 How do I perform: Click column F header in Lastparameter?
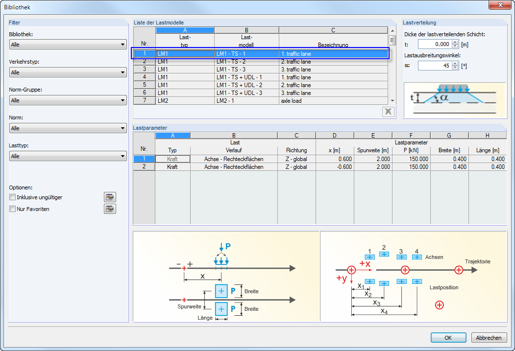tap(411, 136)
